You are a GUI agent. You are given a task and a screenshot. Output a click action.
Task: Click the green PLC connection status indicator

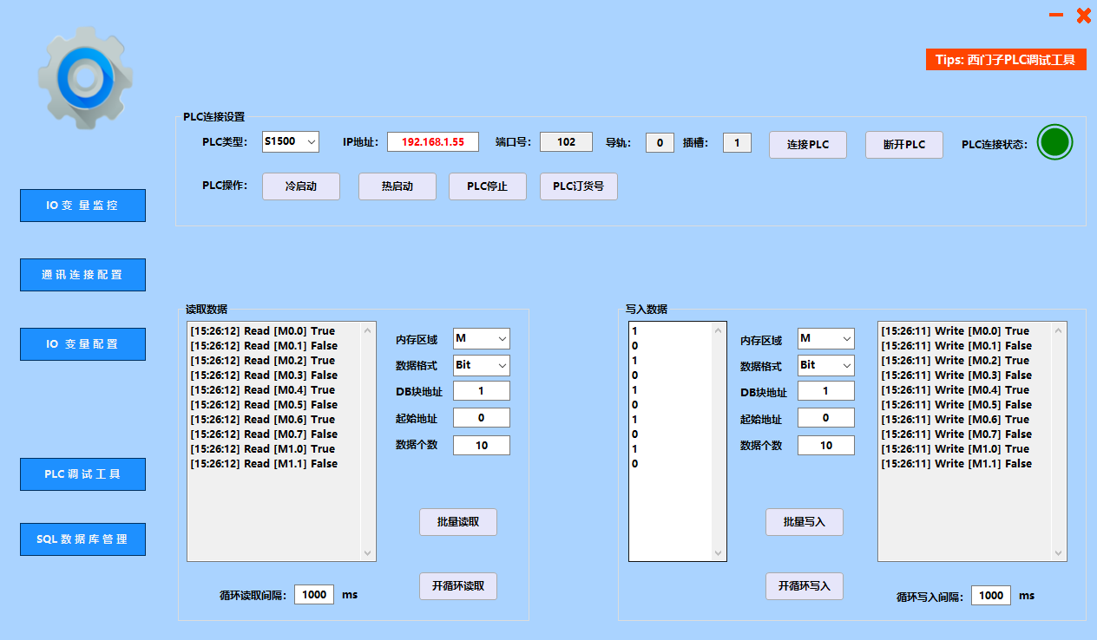coord(1054,142)
